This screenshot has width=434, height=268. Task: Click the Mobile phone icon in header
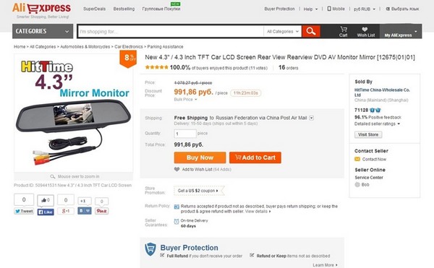pos(329,9)
